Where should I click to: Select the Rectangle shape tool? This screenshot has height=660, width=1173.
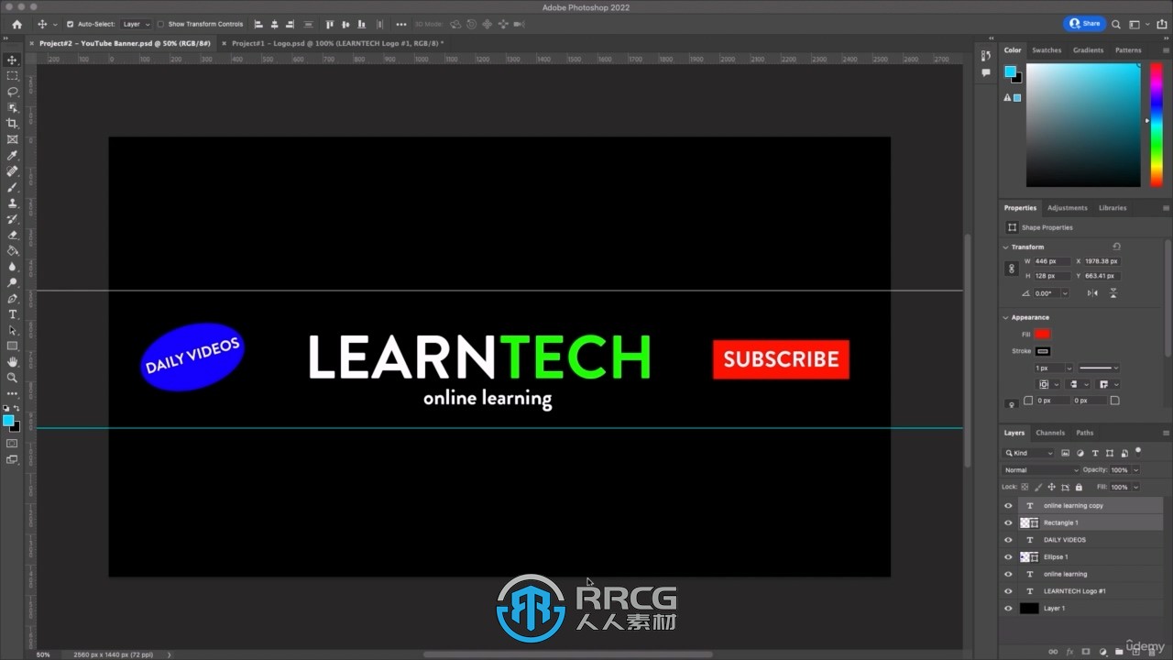[x=12, y=346]
